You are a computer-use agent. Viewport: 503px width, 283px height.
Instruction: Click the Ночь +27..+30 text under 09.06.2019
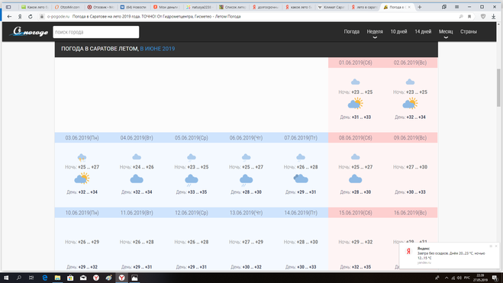tap(410, 167)
